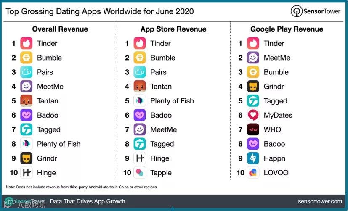Click the Badoo icon under App Store Revenue

(x=140, y=115)
